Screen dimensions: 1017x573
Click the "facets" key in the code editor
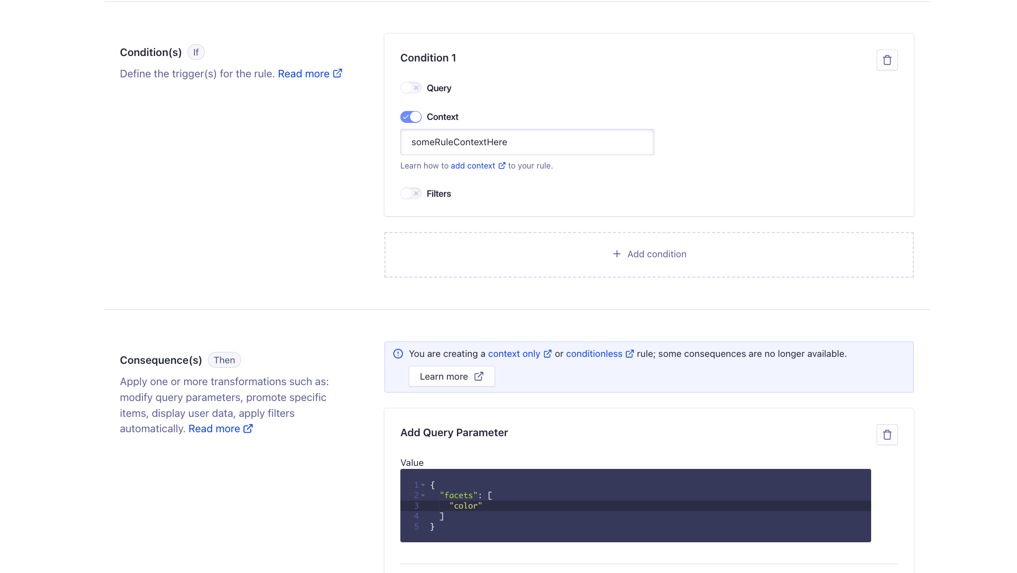(458, 495)
